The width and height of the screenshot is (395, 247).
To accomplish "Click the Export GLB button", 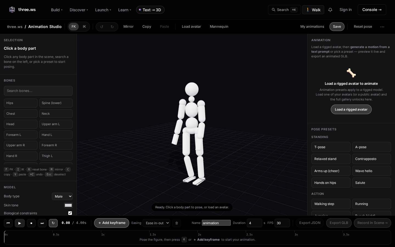I will (339, 223).
